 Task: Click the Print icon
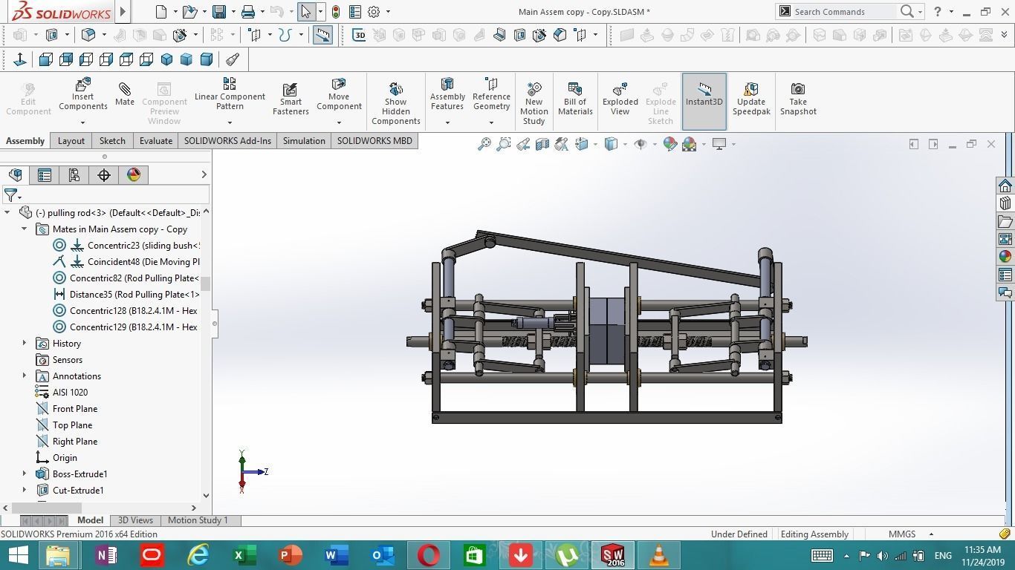pos(248,12)
